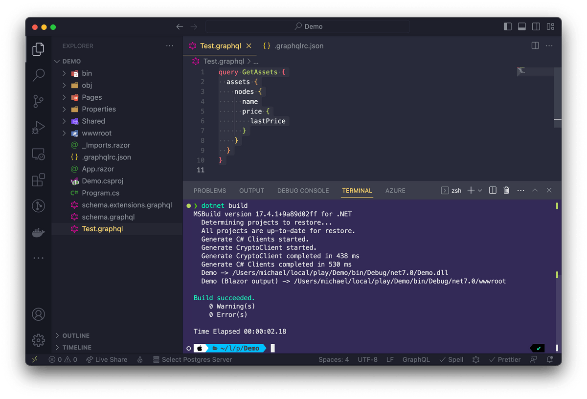Kill terminal with the trash icon

(x=506, y=190)
